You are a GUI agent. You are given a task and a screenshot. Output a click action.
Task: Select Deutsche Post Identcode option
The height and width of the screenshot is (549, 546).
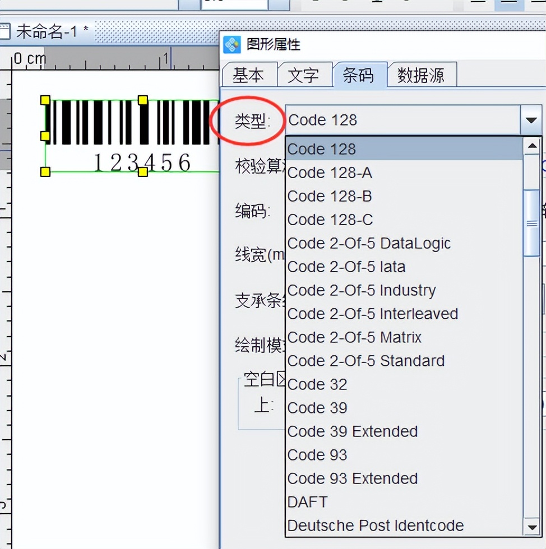[x=404, y=525]
